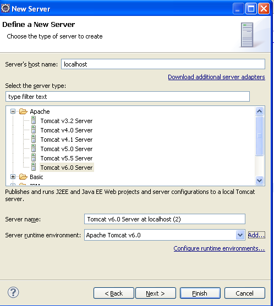This screenshot has height=306, width=274.
Task: Open Configure runtime environments link
Action: coord(219,248)
